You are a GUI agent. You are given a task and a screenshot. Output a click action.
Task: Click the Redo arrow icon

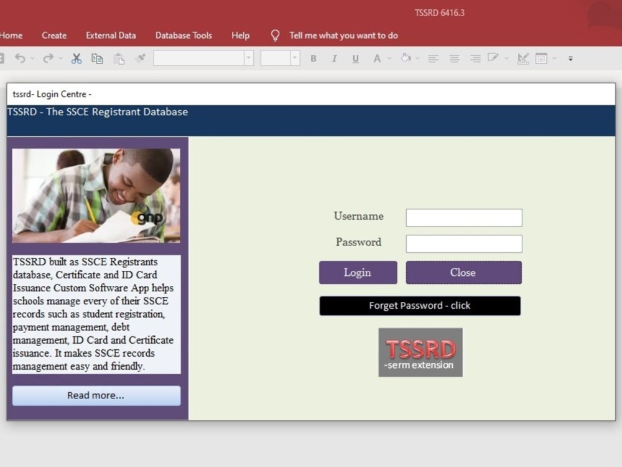[x=48, y=59]
